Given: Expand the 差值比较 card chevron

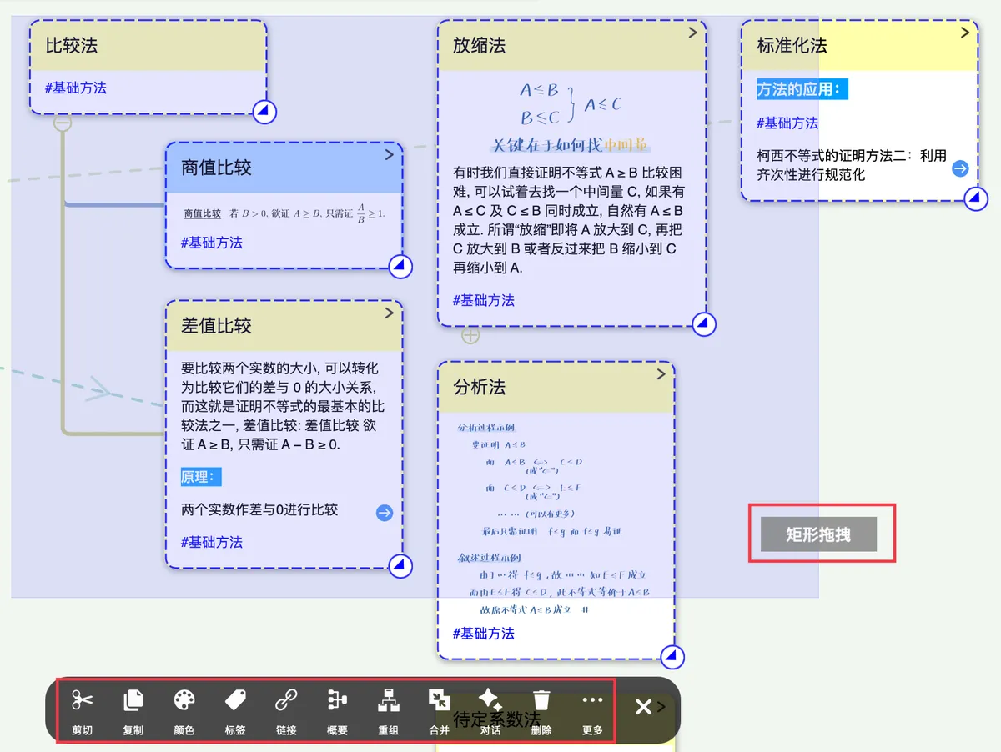Looking at the screenshot, I should pos(390,313).
